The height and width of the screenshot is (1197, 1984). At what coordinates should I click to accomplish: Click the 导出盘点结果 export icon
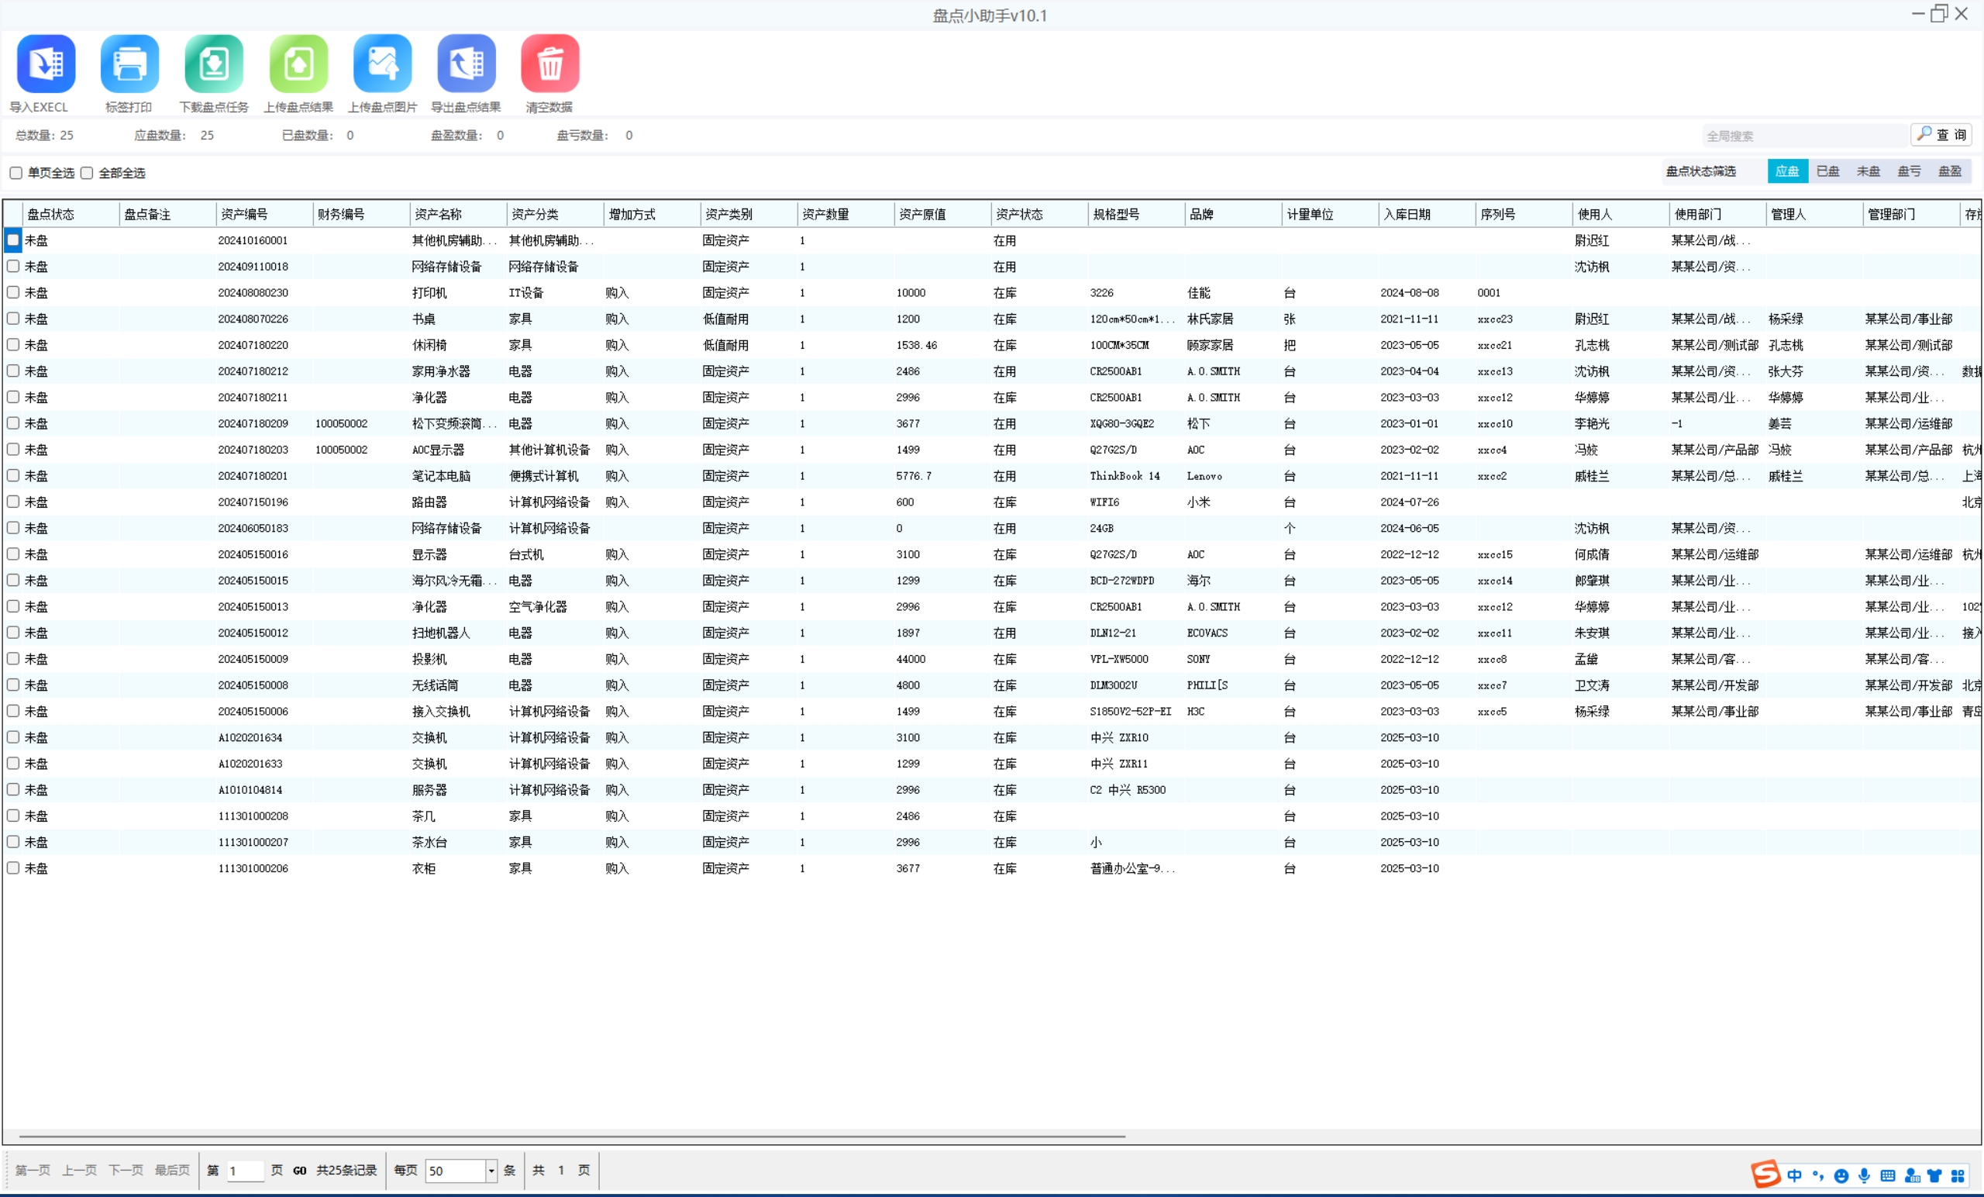[467, 64]
